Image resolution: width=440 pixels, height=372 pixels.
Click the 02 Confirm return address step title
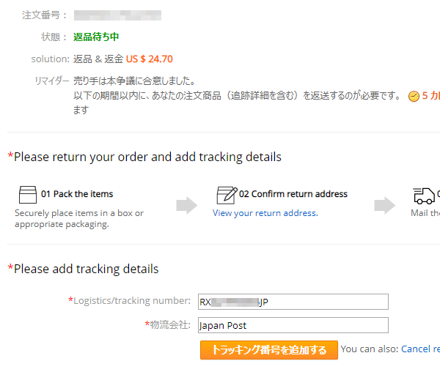293,194
